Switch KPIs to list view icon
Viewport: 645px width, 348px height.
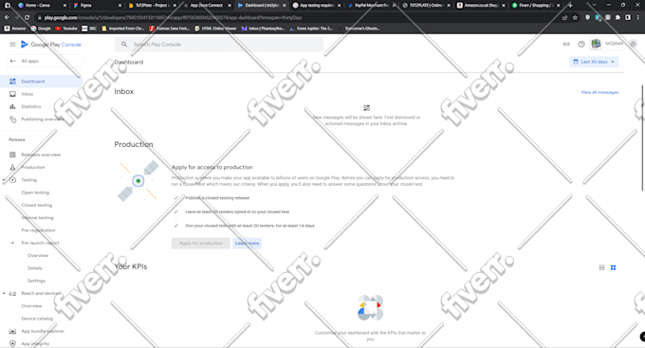coord(601,267)
